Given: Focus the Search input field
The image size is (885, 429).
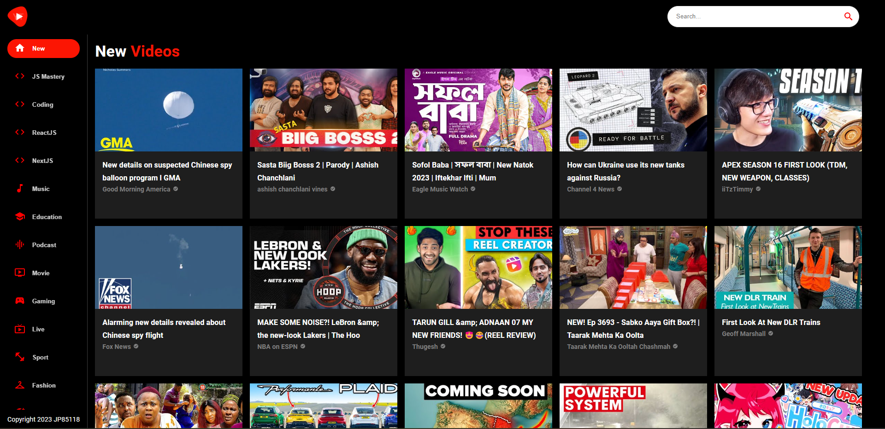Looking at the screenshot, I should pos(756,17).
